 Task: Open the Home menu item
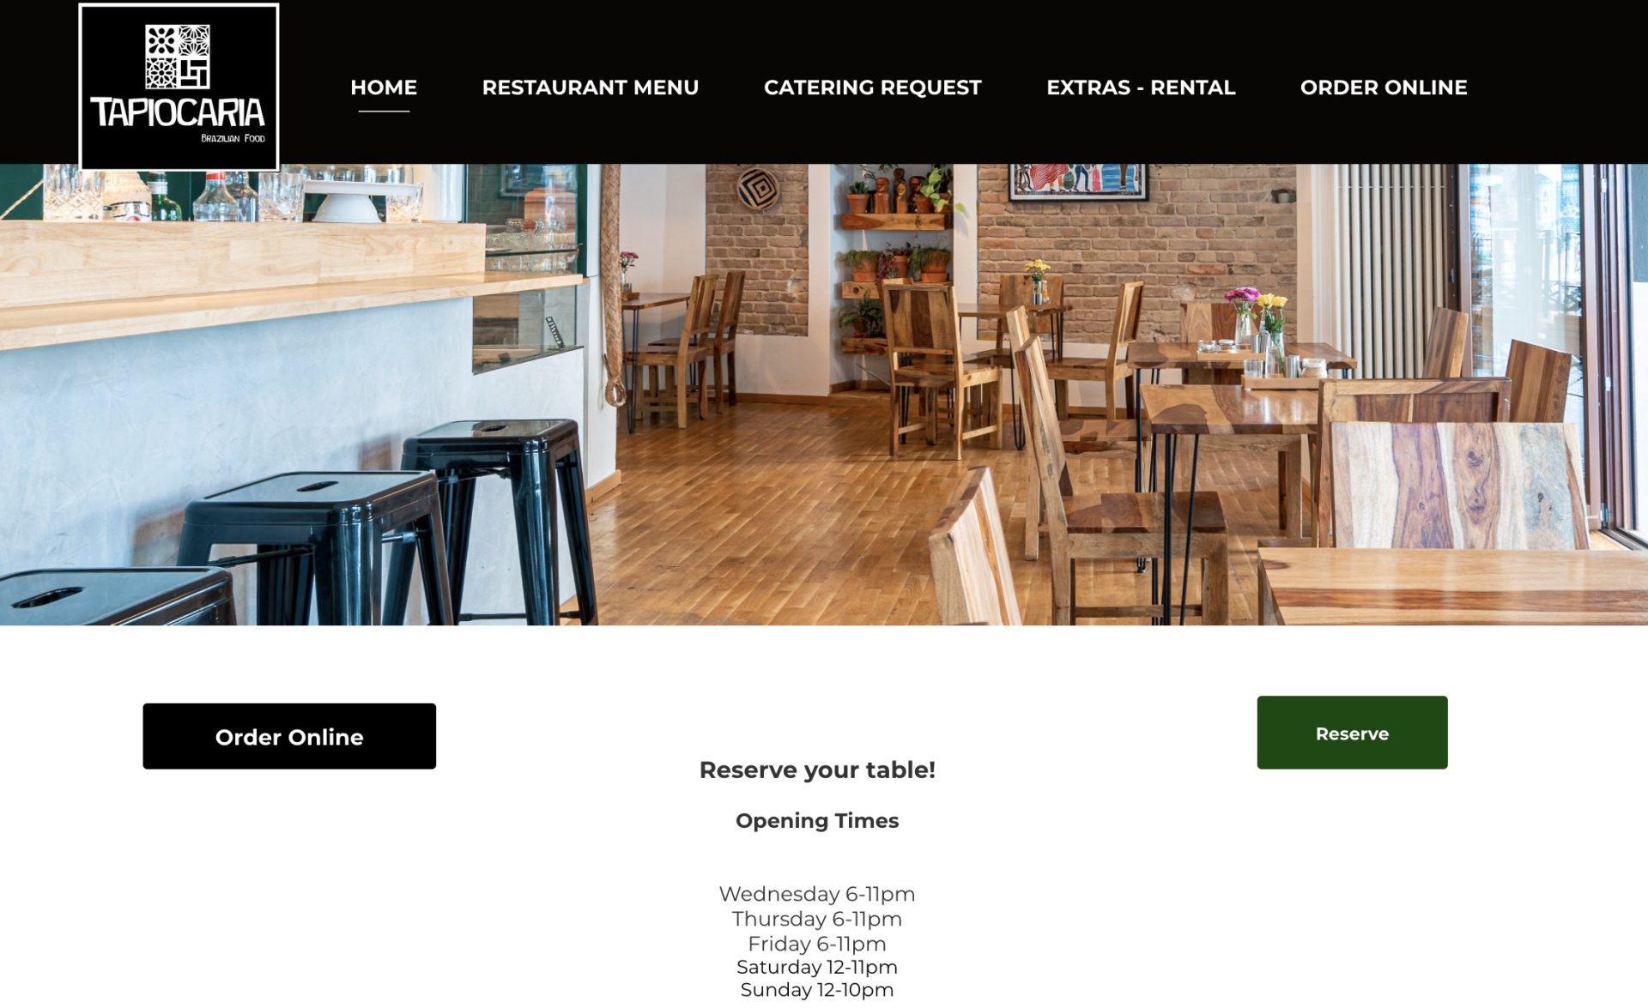pyautogui.click(x=384, y=88)
